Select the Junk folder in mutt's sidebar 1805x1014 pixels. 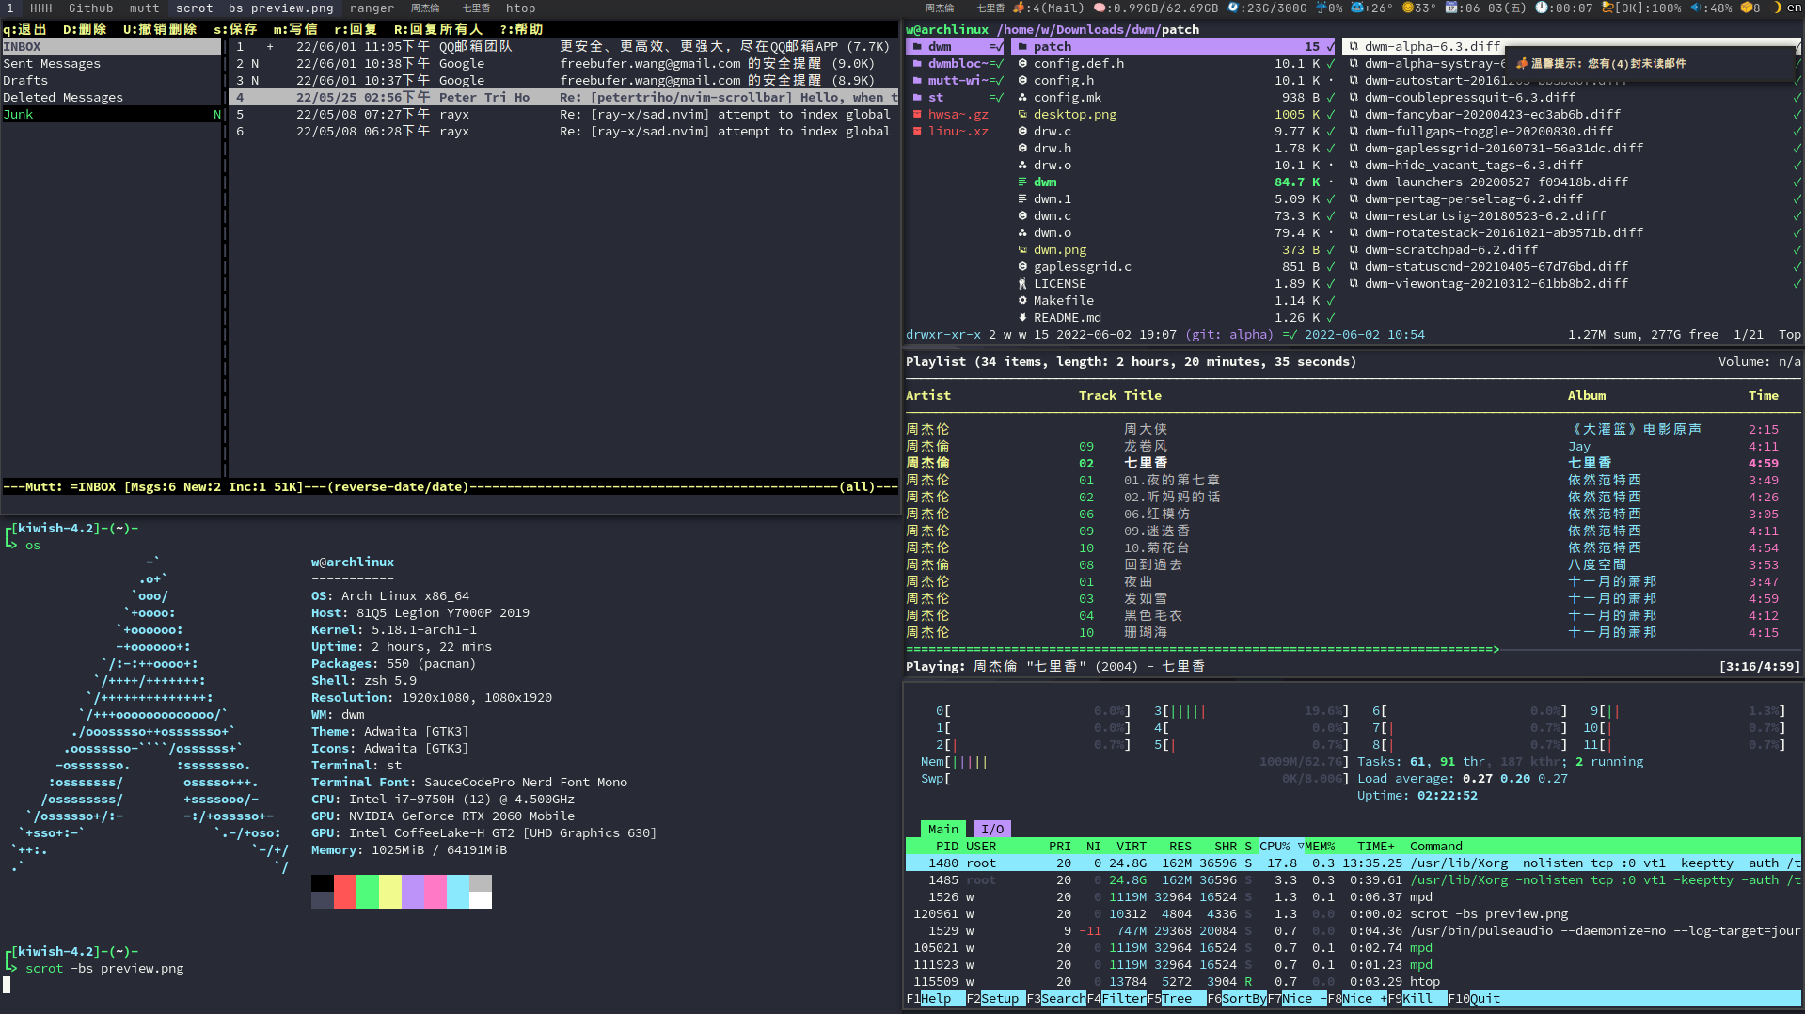[112, 114]
